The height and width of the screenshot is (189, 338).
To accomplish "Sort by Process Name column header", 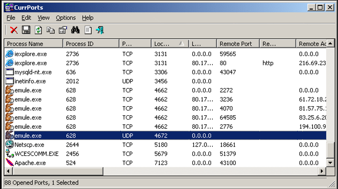I will 33,44.
